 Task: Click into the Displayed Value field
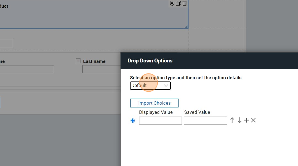160,120
